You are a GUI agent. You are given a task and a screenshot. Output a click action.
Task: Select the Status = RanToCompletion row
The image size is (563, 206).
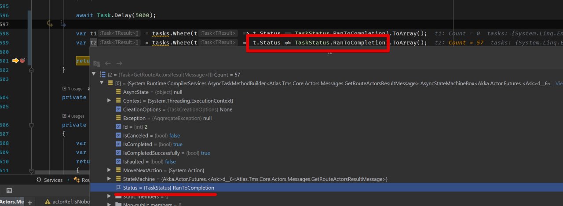[326, 188]
